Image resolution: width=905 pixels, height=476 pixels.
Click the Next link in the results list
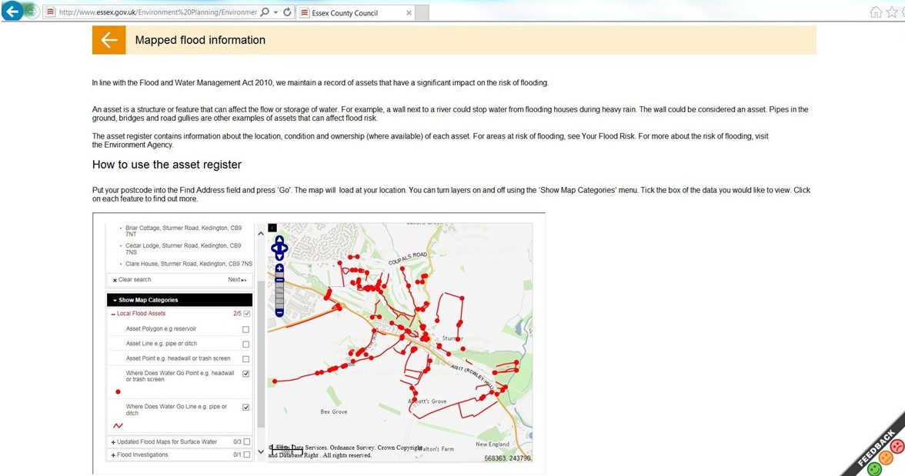coord(237,279)
